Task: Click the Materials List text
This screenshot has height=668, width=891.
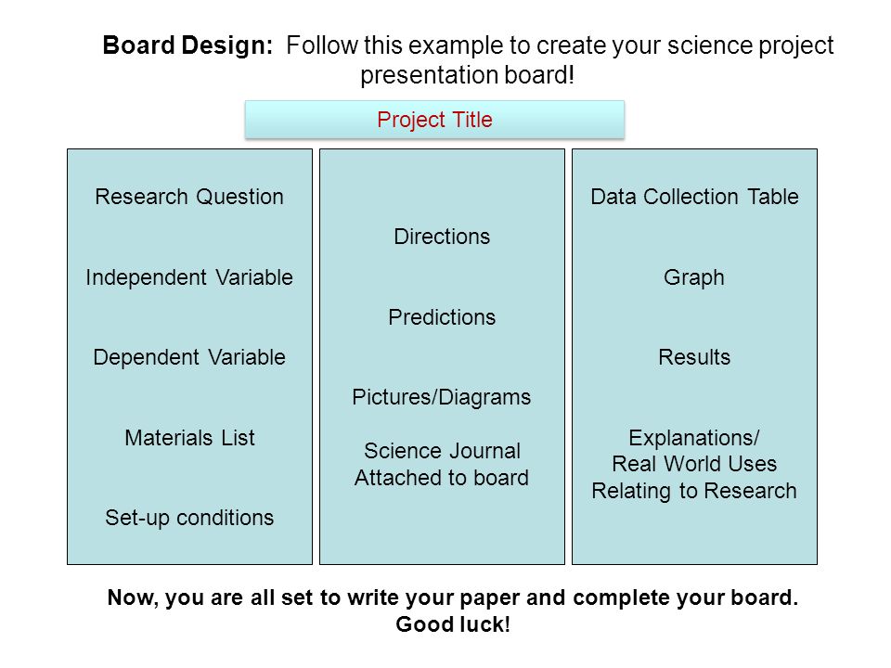Action: click(189, 438)
